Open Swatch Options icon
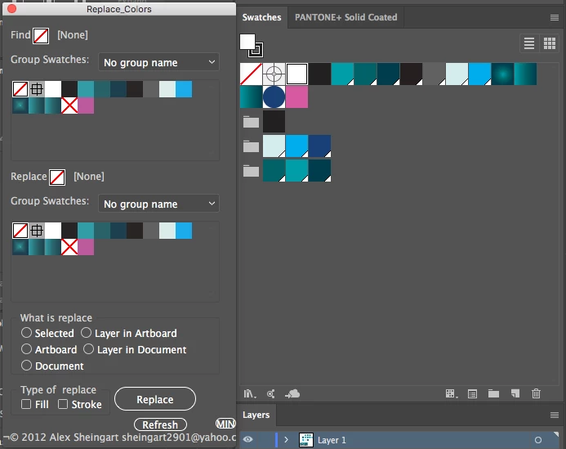This screenshot has height=449, width=566. [x=473, y=393]
